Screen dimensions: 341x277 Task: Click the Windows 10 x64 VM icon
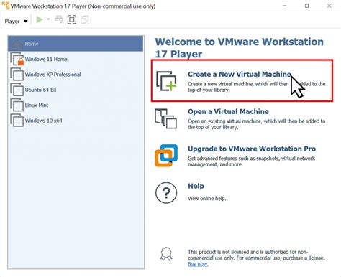[17, 121]
